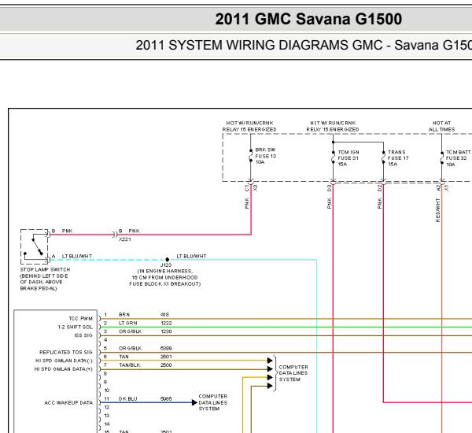Click connector label "X221"
The image size is (472, 433).
(124, 239)
